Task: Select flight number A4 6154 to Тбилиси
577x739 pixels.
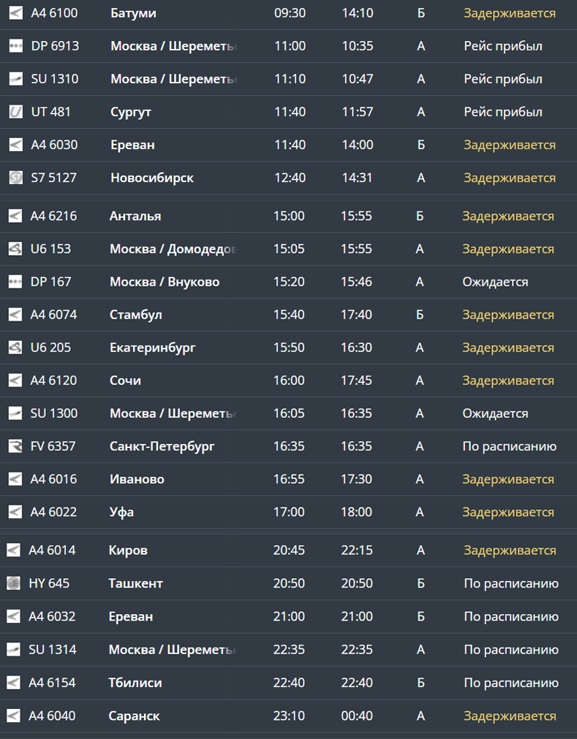Action: pyautogui.click(x=52, y=683)
